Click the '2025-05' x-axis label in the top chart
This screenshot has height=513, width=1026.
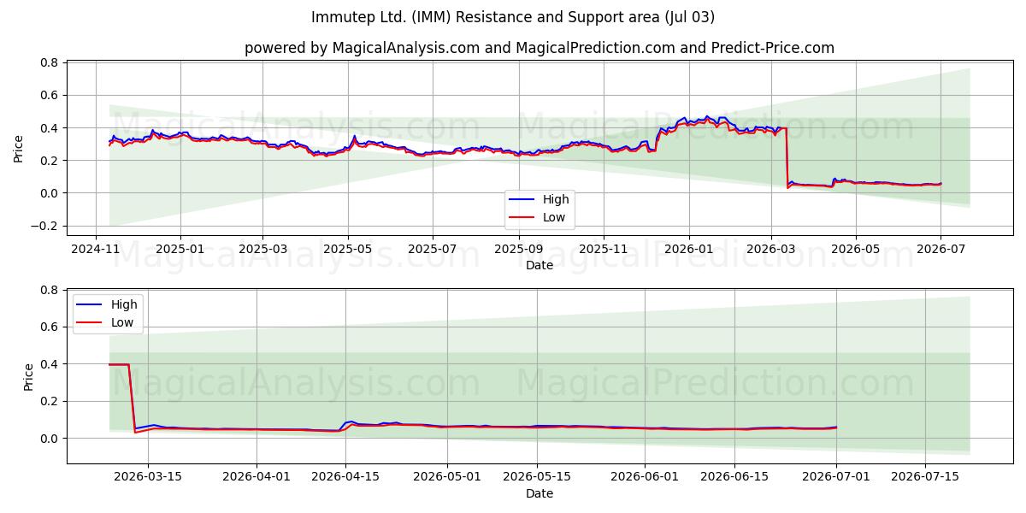point(348,248)
